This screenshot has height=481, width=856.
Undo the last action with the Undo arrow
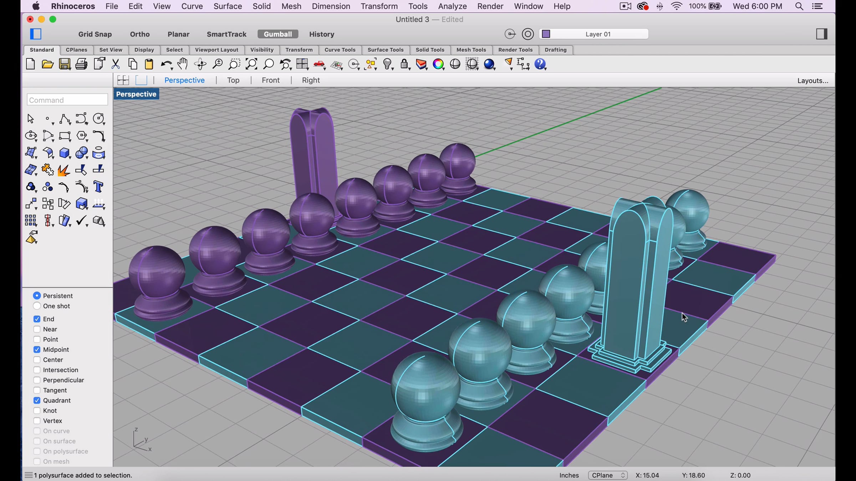(x=166, y=64)
